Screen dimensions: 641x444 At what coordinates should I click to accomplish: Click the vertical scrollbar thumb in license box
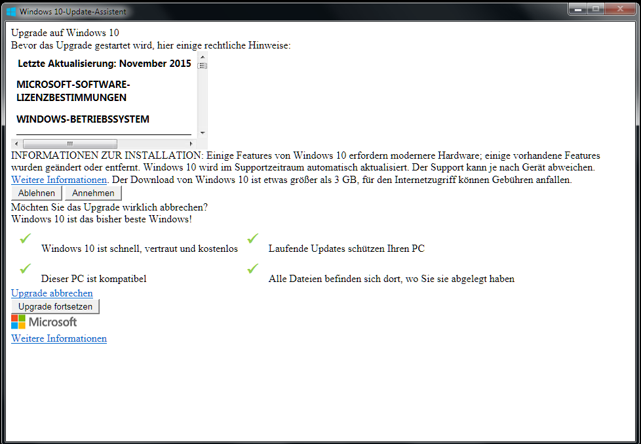203,66
